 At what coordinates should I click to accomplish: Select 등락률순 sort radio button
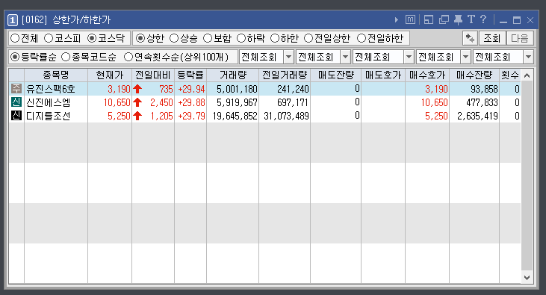(15, 57)
